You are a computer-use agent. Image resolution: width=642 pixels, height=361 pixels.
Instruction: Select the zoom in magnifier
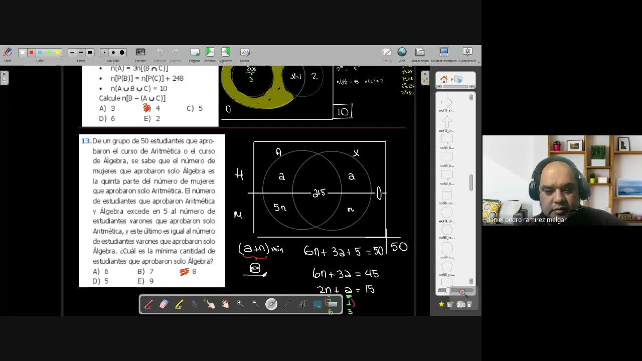[240, 304]
